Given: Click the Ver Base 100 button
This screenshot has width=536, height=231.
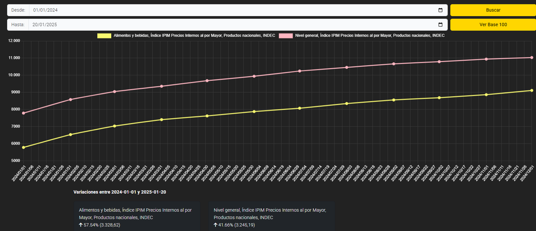Looking at the screenshot, I should 493,25.
